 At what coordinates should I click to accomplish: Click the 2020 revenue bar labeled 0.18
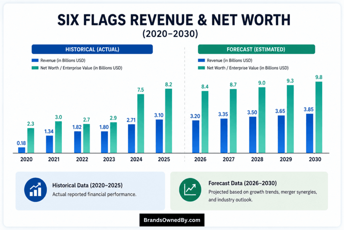click(x=21, y=150)
